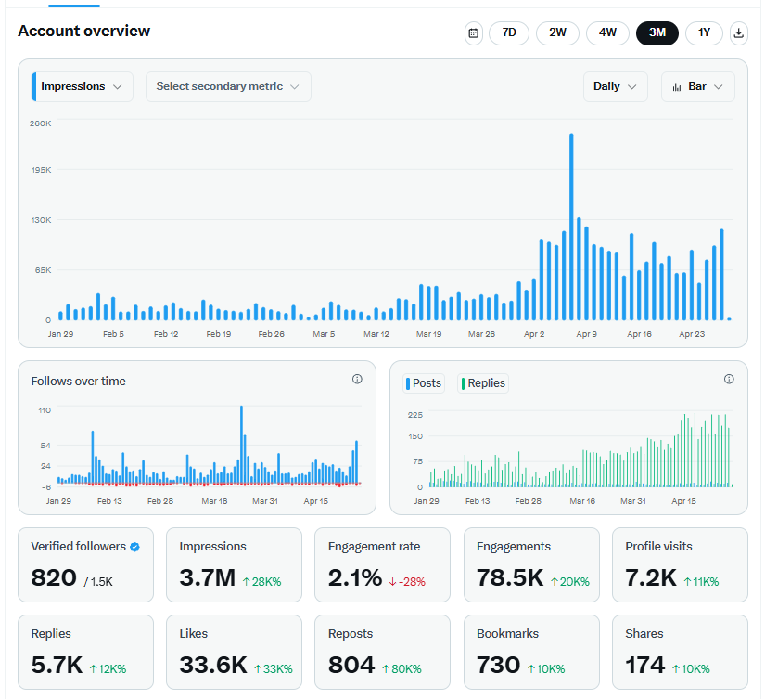765x699 pixels.
Task: Select the 4W time range
Action: click(x=607, y=33)
